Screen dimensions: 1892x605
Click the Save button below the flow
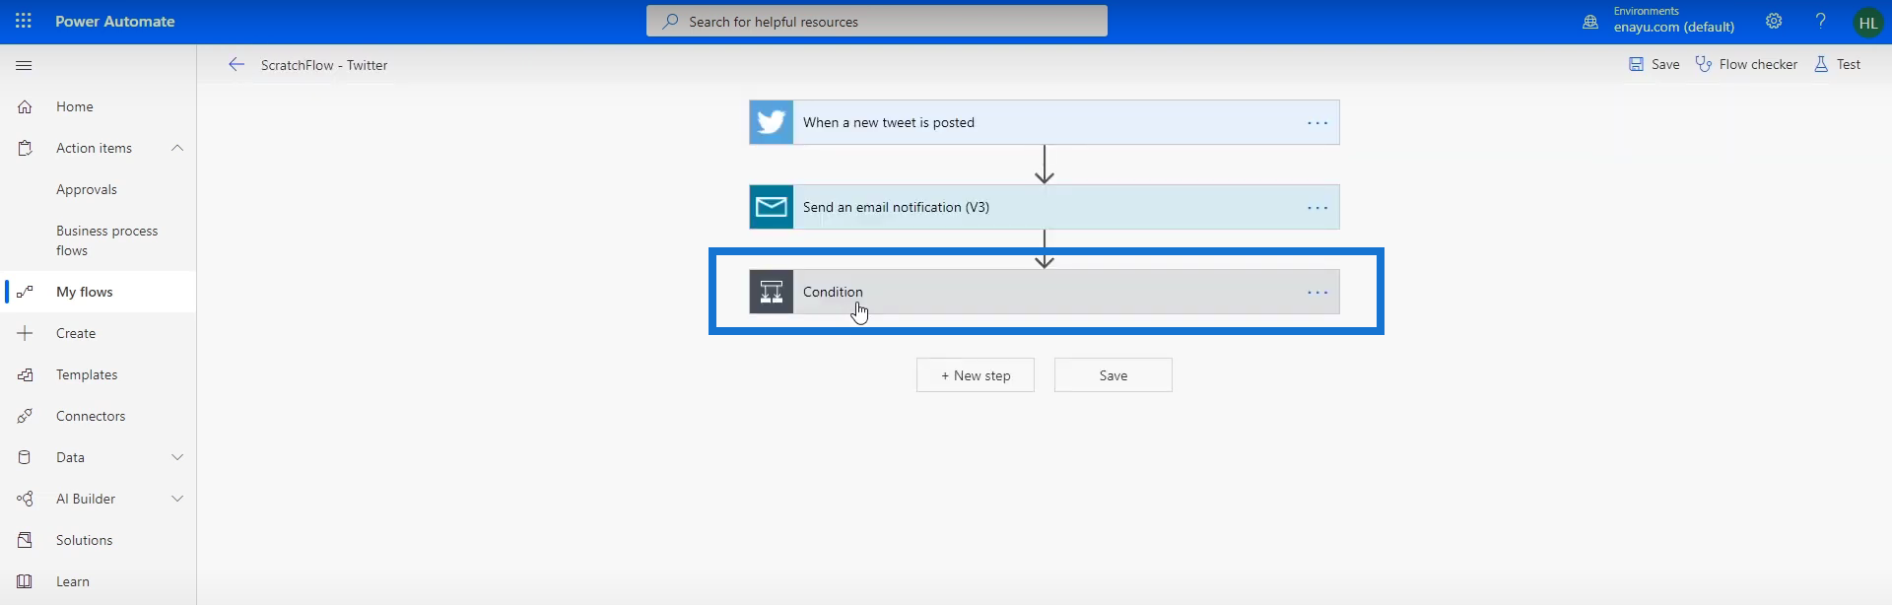1114,375
